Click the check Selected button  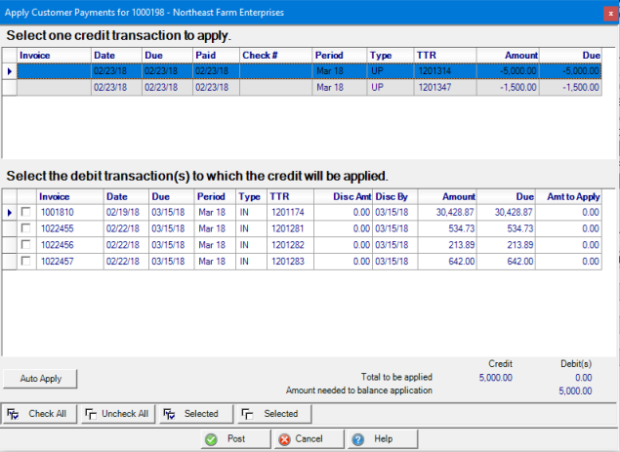coord(193,414)
